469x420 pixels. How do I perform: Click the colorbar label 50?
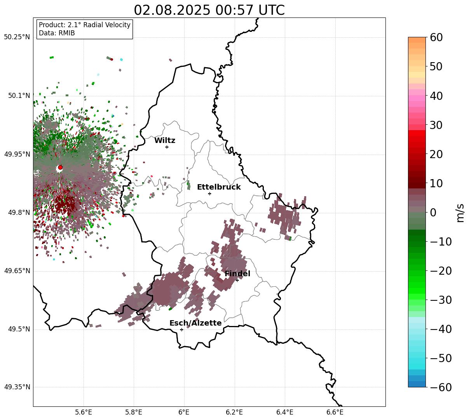pyautogui.click(x=436, y=66)
